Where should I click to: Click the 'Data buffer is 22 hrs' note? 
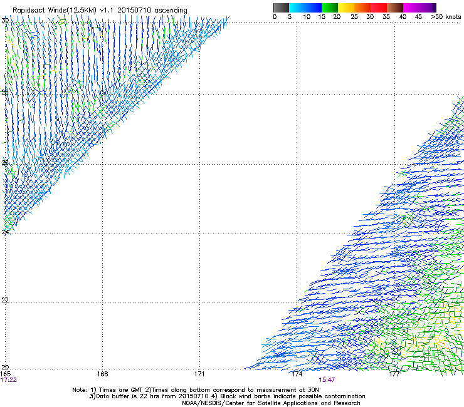click(227, 396)
